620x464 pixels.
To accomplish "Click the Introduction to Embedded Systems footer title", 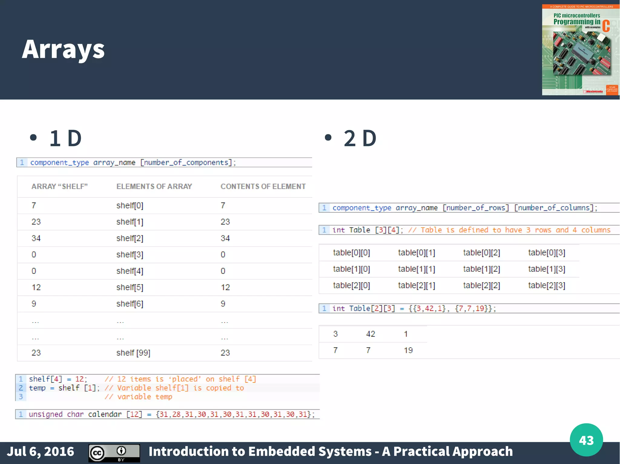I will [x=331, y=452].
